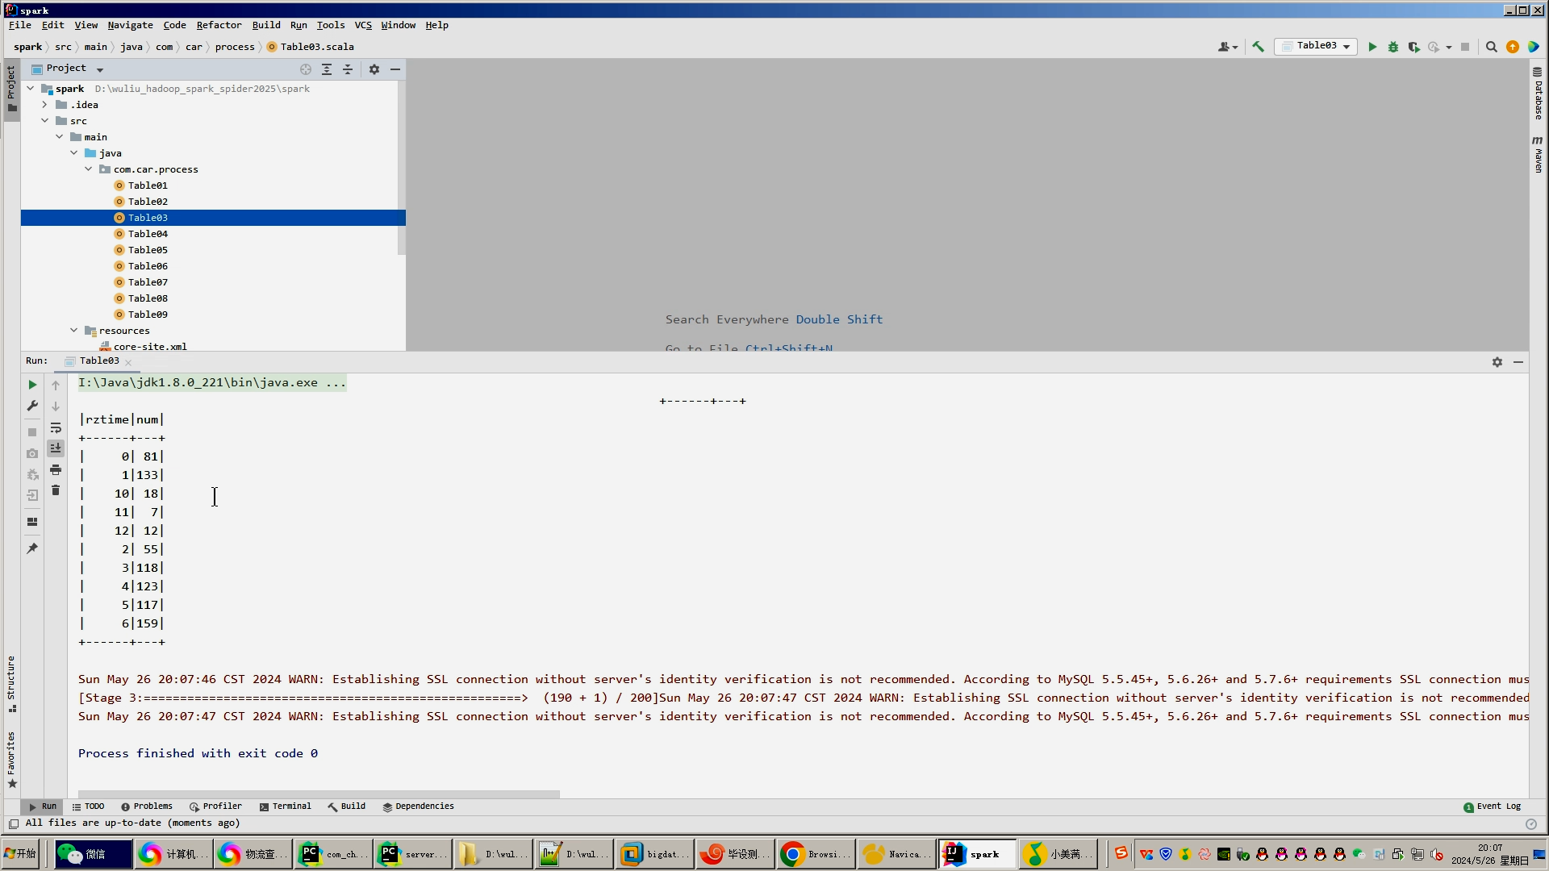Click the Print icon in the run console

56,469
